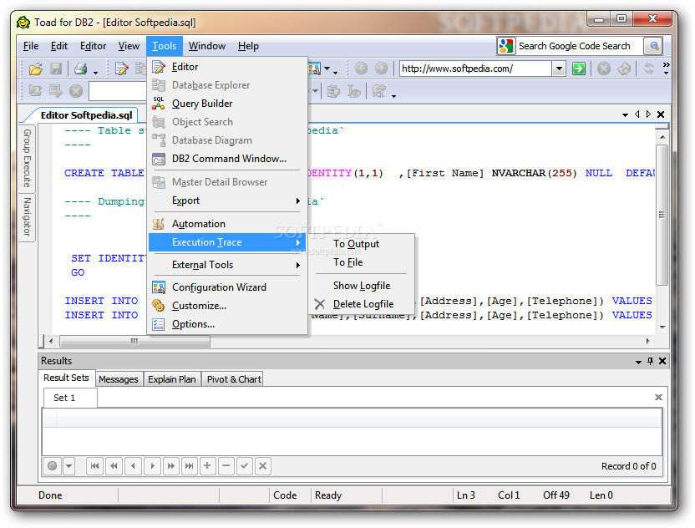Click the Previous record arrow button
The height and width of the screenshot is (528, 695).
point(133,466)
